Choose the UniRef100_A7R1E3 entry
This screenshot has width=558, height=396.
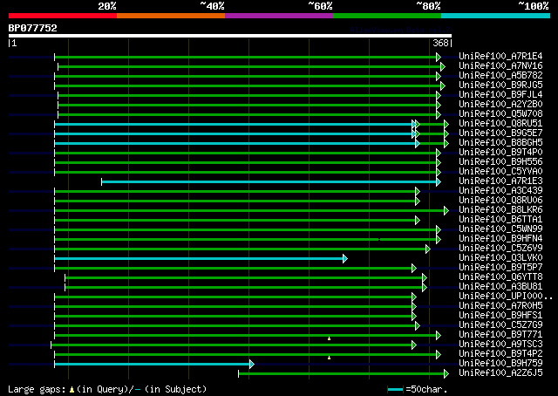coord(500,181)
